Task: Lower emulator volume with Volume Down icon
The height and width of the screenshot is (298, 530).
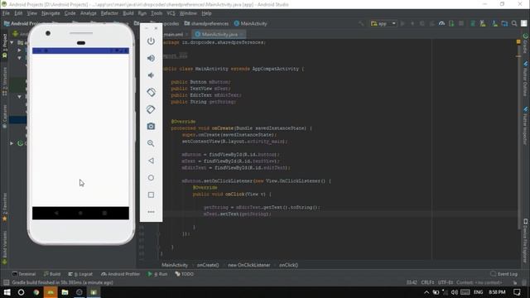Action: pos(151,75)
